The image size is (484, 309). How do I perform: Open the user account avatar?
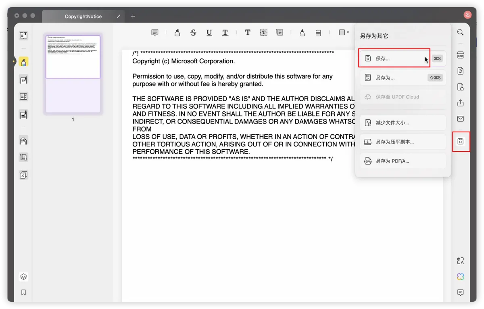[467, 15]
